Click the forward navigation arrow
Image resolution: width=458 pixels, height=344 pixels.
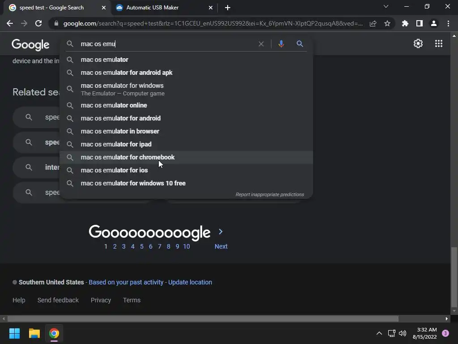pos(24,23)
